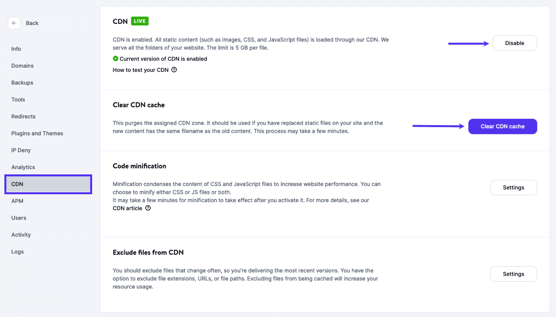Select Info in the sidebar

coord(16,48)
